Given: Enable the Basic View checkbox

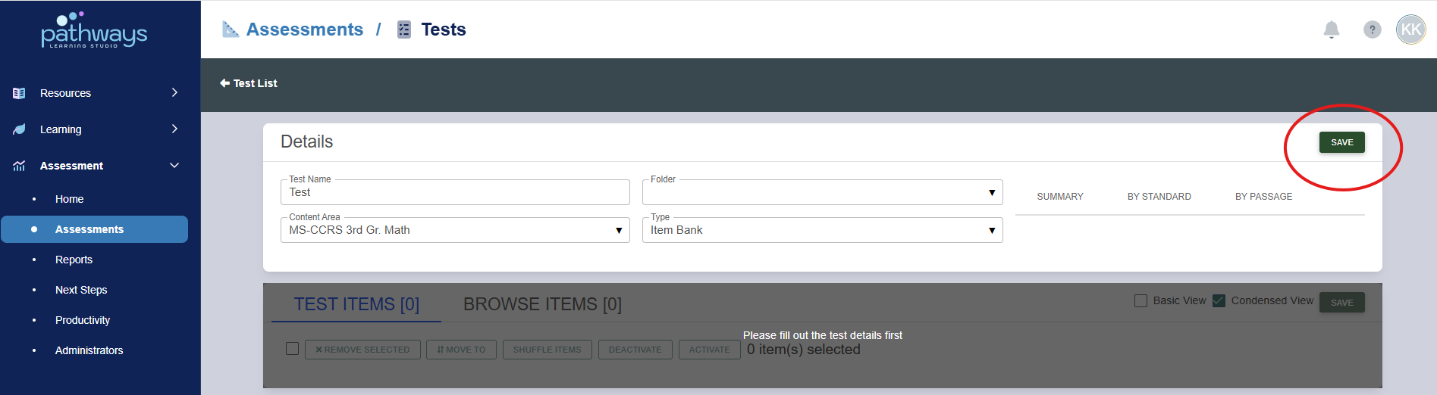Looking at the screenshot, I should 1141,300.
